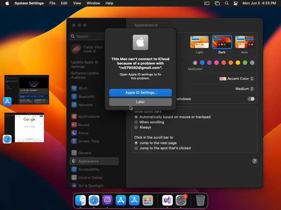Open Focus settings
This screenshot has width=281, height=210.
pos(80,133)
